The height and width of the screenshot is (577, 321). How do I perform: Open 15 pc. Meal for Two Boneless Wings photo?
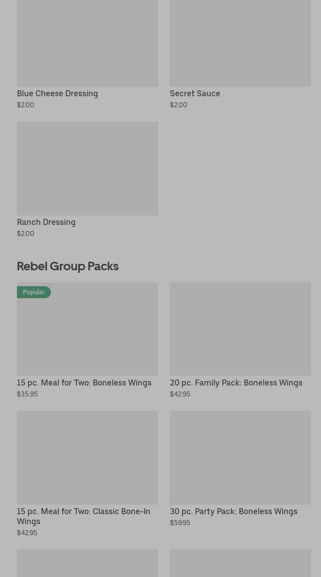(87, 334)
